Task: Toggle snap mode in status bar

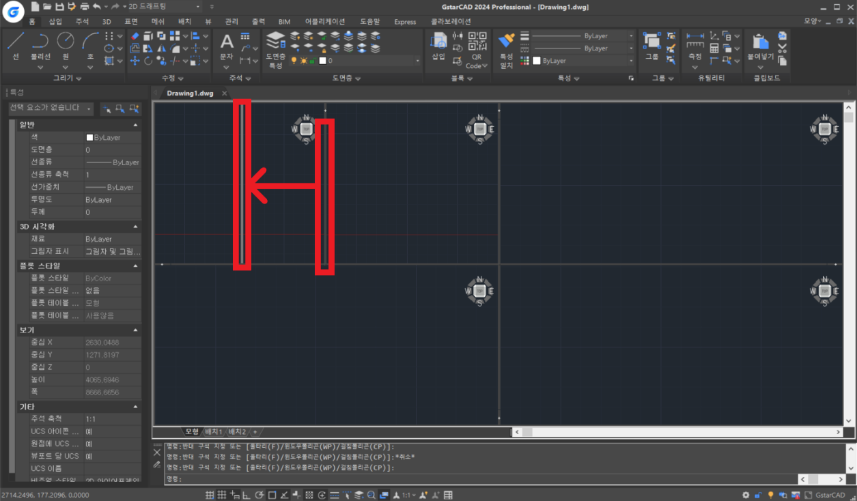Action: pos(210,495)
